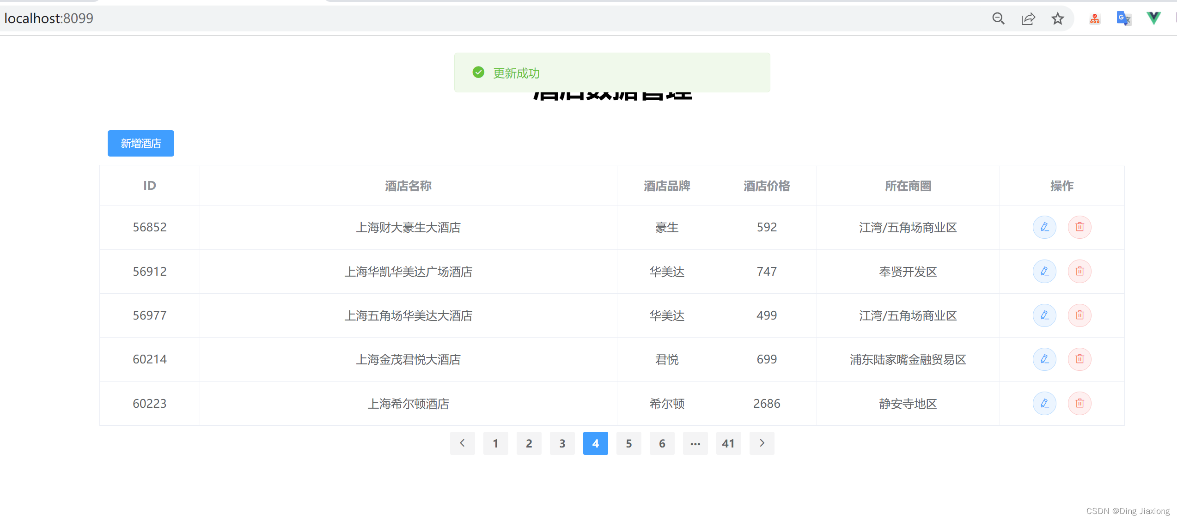Image resolution: width=1177 pixels, height=520 pixels.
Task: Delete hotel 上海希尔顿酒店
Action: click(x=1079, y=404)
